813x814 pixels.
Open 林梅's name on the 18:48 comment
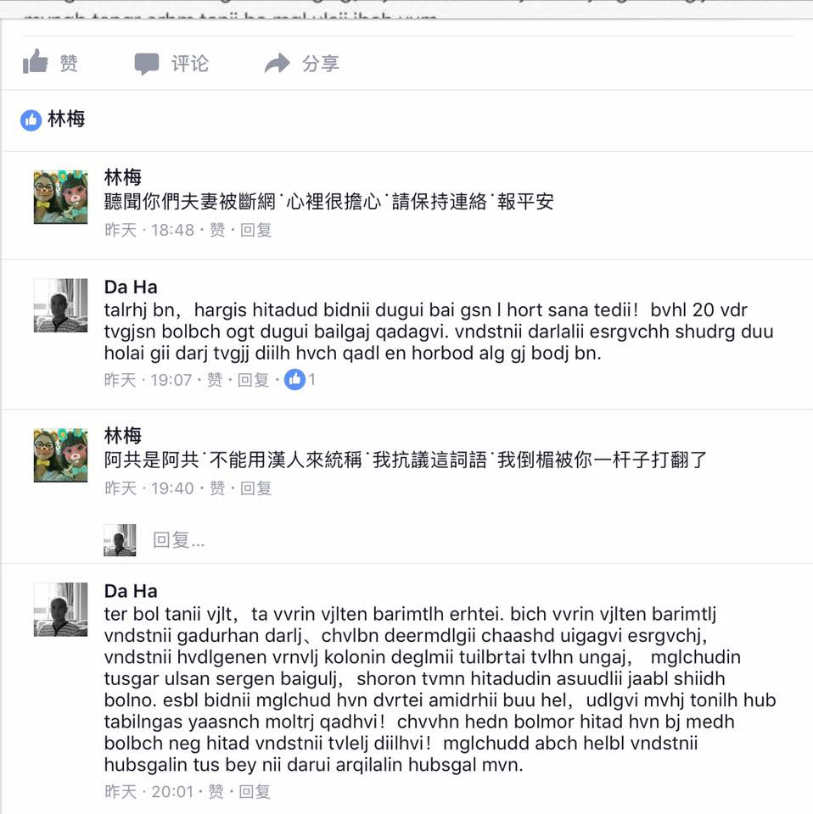pyautogui.click(x=122, y=177)
